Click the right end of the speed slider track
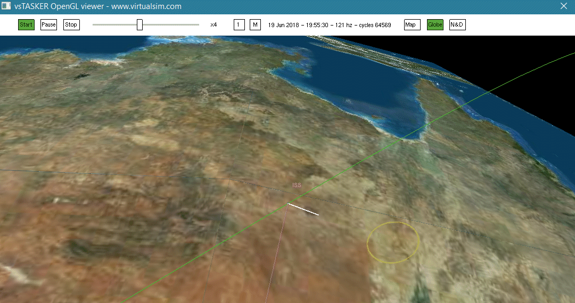Viewport: 575px width, 303px height. click(x=198, y=25)
